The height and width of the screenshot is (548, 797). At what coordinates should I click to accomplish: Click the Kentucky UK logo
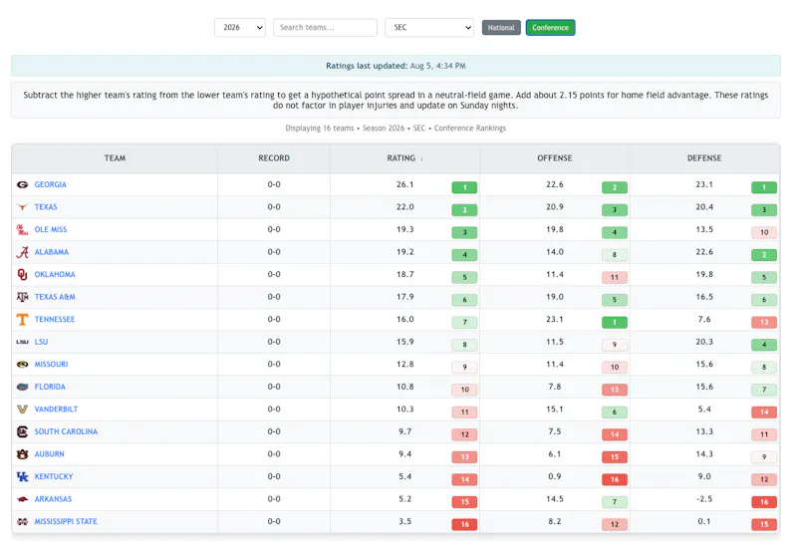(22, 477)
